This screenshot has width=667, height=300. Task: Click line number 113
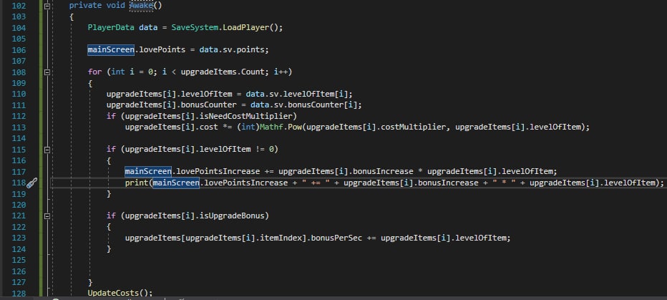(17, 127)
